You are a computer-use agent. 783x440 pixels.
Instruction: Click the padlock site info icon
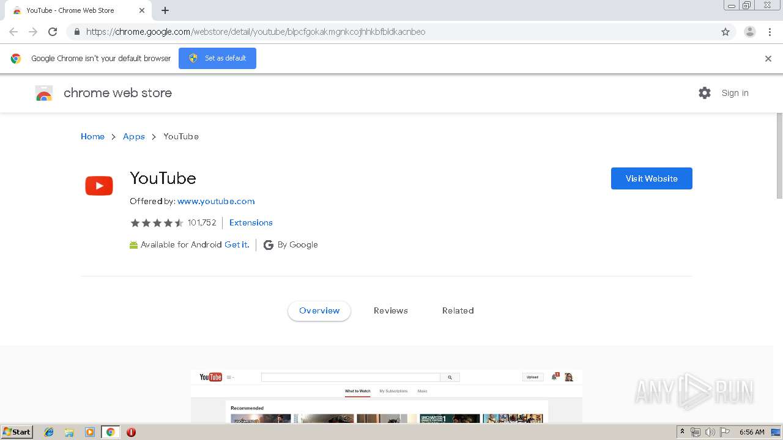[x=76, y=32]
